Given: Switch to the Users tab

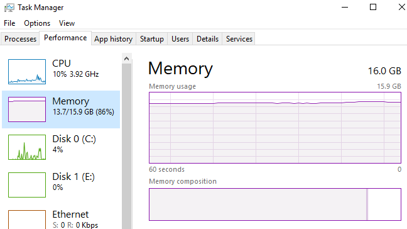Looking at the screenshot, I should coord(180,39).
